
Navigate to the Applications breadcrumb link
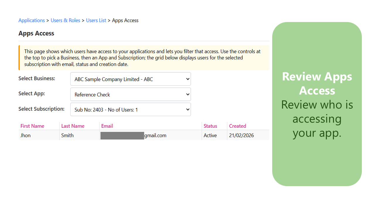point(32,20)
